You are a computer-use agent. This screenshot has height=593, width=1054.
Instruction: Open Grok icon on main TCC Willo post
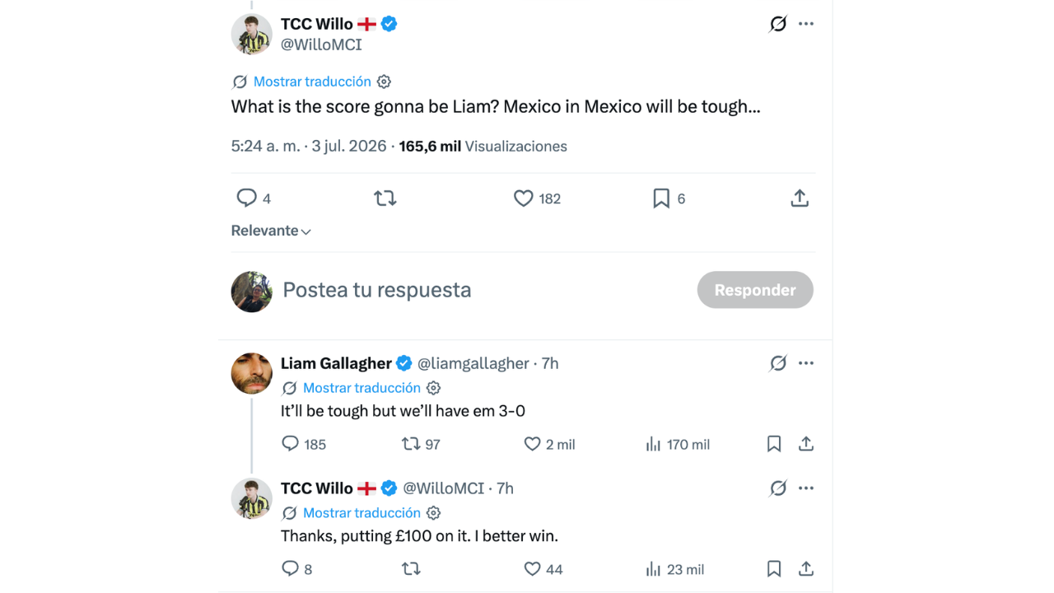[x=778, y=24]
